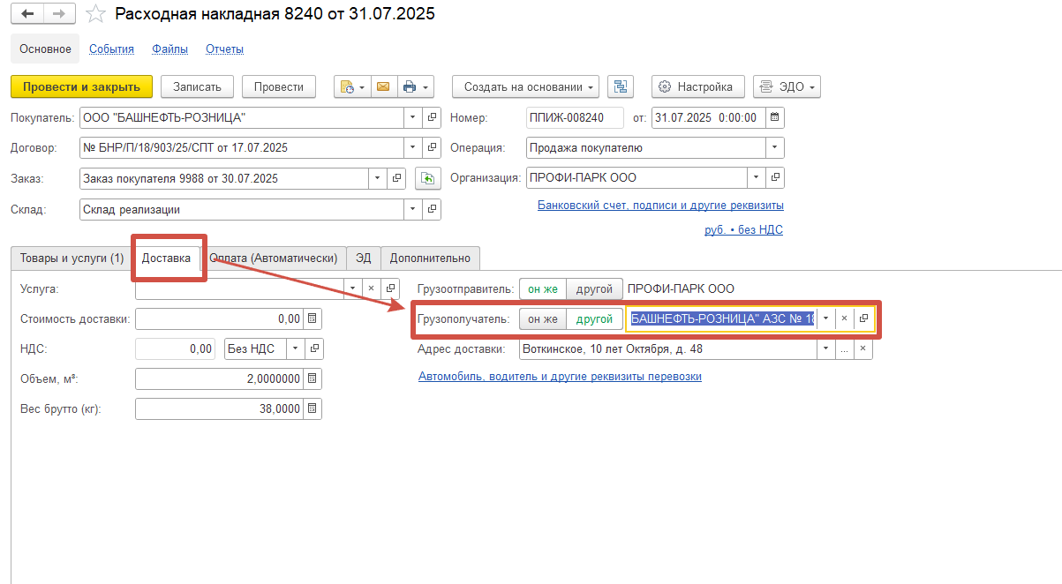Open Грузополучатель record via open icon
1062x584 pixels.
[x=863, y=318]
